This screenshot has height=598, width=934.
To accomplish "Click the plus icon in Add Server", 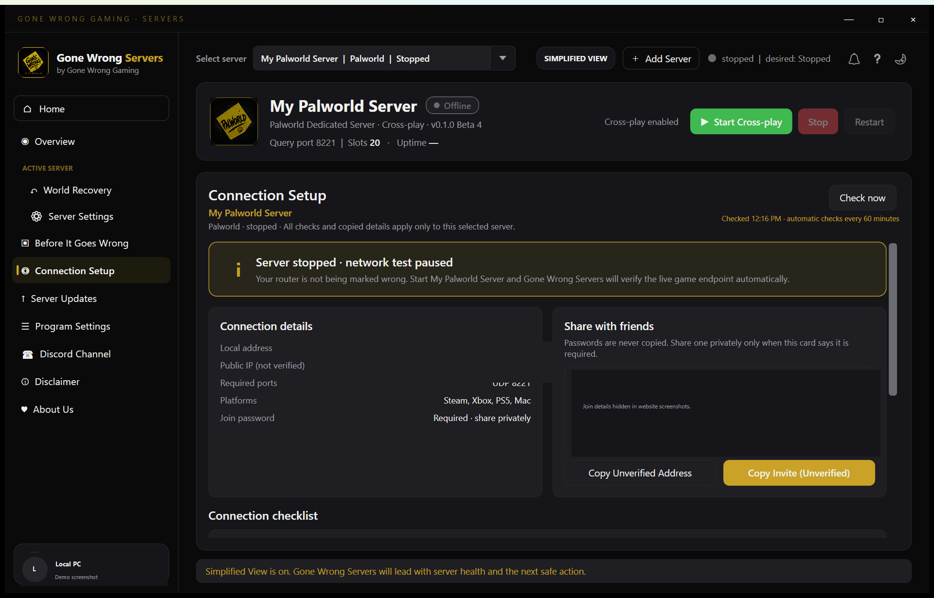I will tap(635, 59).
